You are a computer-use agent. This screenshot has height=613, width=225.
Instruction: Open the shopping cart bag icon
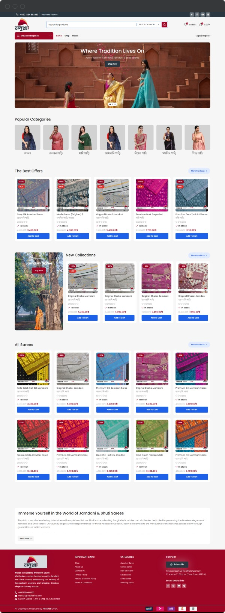201,24
